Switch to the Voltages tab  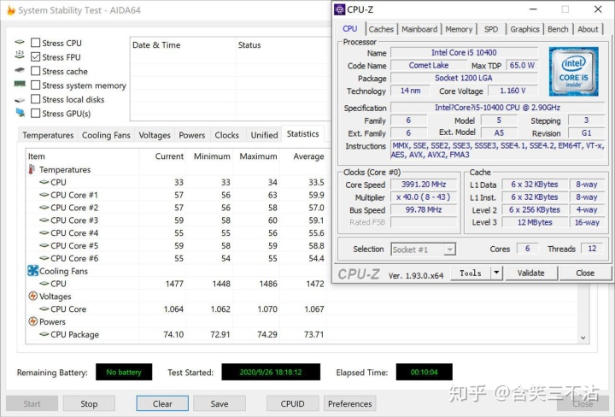pos(155,135)
